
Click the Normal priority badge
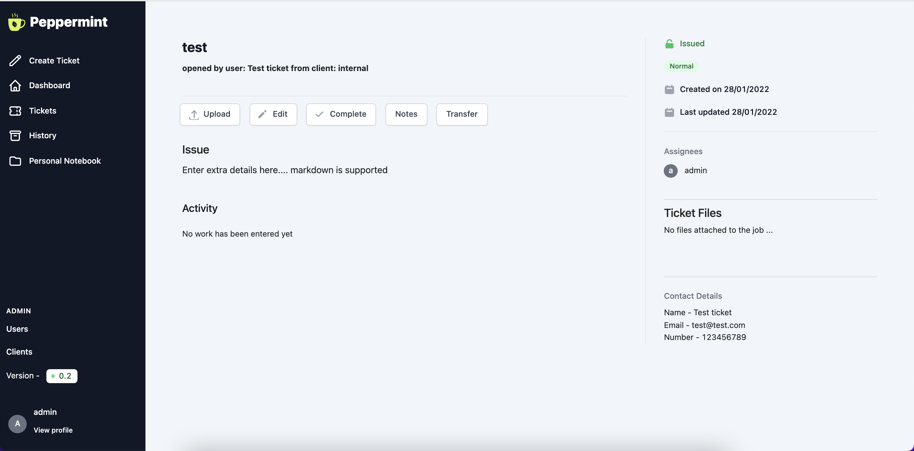681,66
